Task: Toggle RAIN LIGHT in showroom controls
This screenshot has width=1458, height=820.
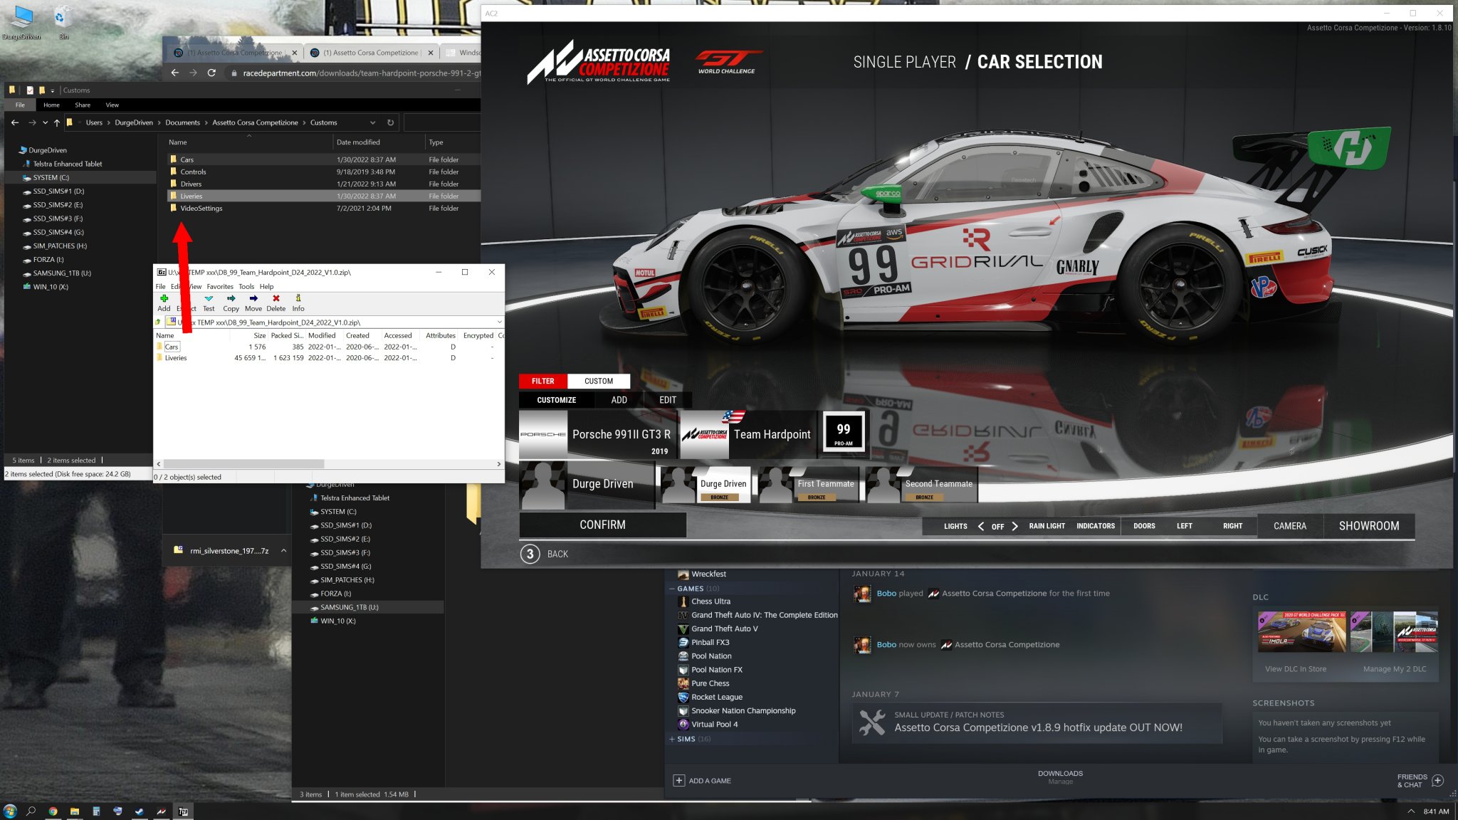Action: (1047, 526)
